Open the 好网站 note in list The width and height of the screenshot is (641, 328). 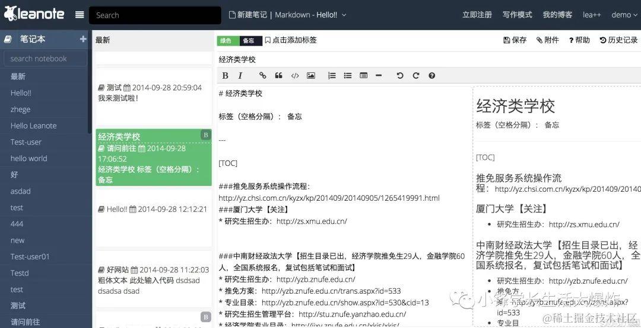[x=154, y=279]
